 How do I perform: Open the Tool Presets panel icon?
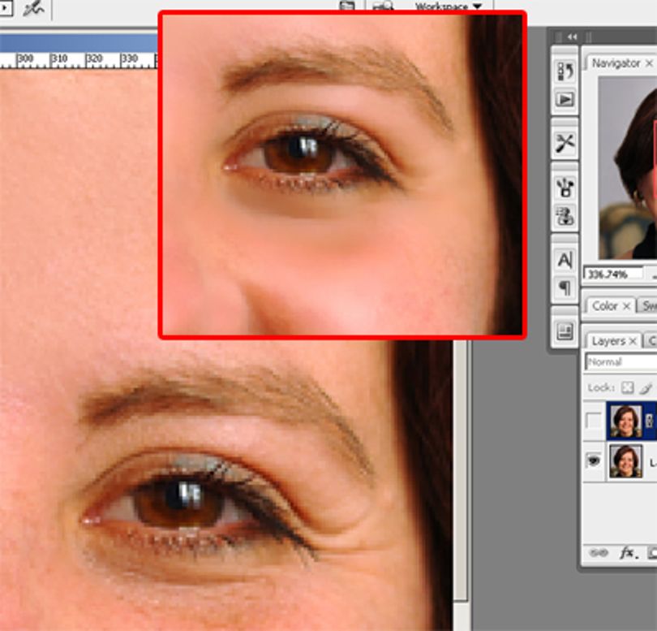[565, 143]
